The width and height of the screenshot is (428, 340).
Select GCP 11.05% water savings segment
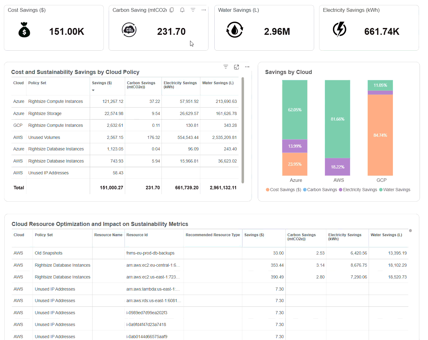380,85
